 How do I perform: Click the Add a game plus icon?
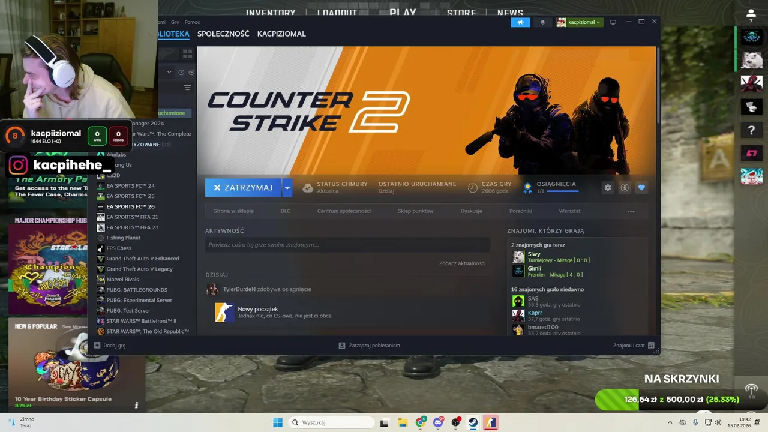click(x=97, y=346)
